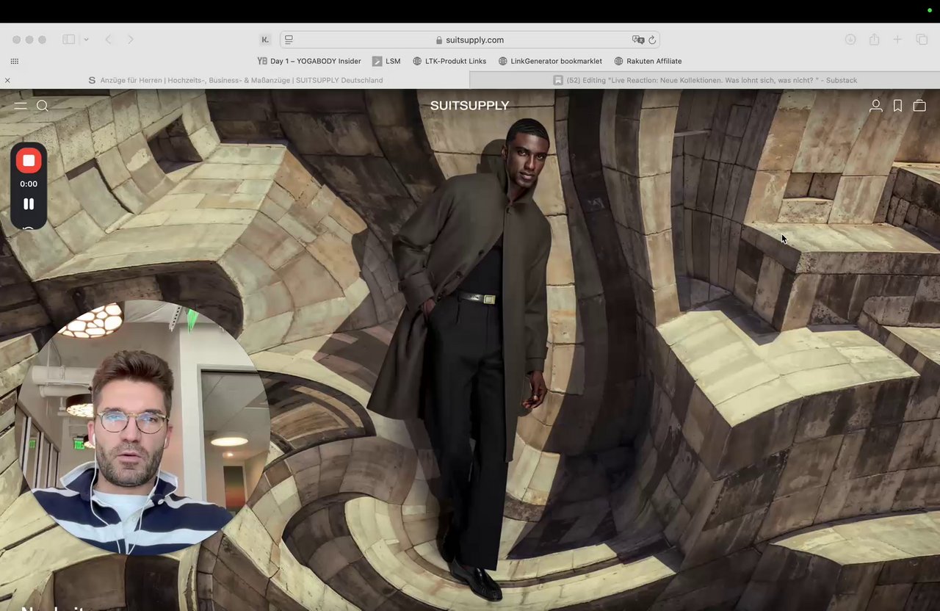Open the Safari share menu
Image resolution: width=940 pixels, height=611 pixels.
(874, 40)
